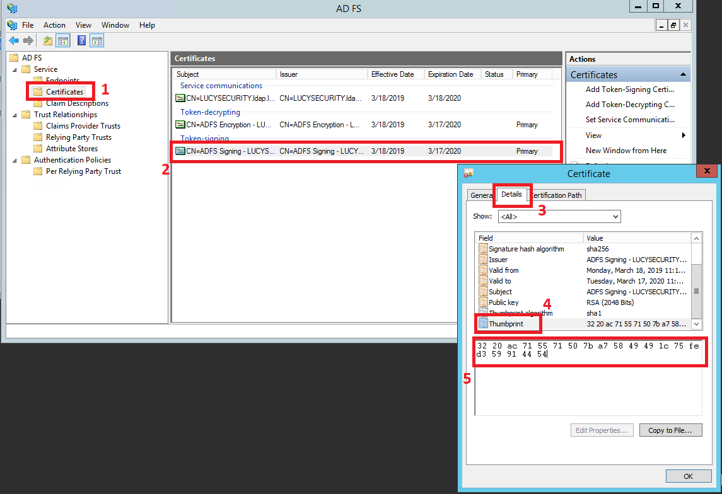722x494 pixels.
Task: Click New Window from Here action
Action: click(626, 151)
